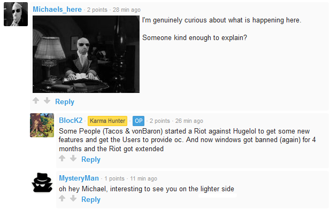Click the Karma Hunter badge

click(107, 121)
